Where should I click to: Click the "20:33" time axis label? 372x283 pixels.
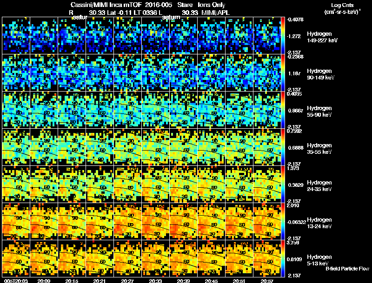[156, 281]
